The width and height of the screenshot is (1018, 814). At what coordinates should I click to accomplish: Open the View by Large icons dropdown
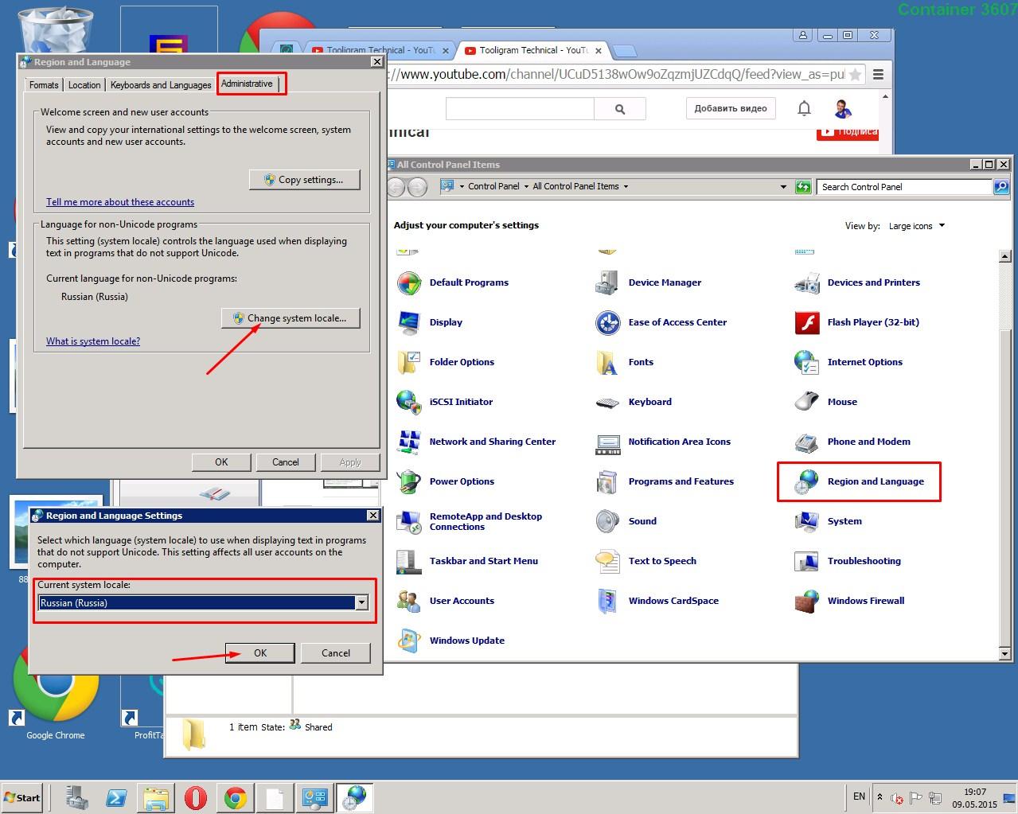coord(917,226)
